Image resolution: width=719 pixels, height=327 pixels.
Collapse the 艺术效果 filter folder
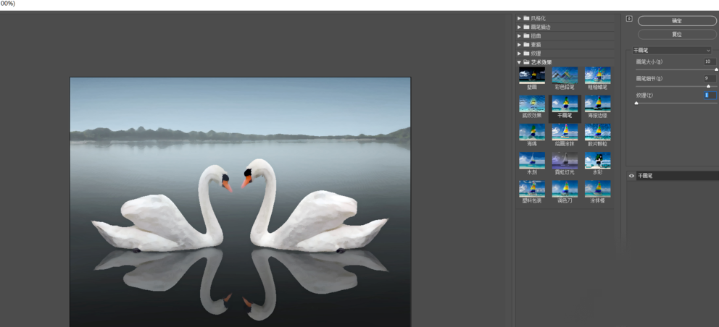tap(519, 62)
